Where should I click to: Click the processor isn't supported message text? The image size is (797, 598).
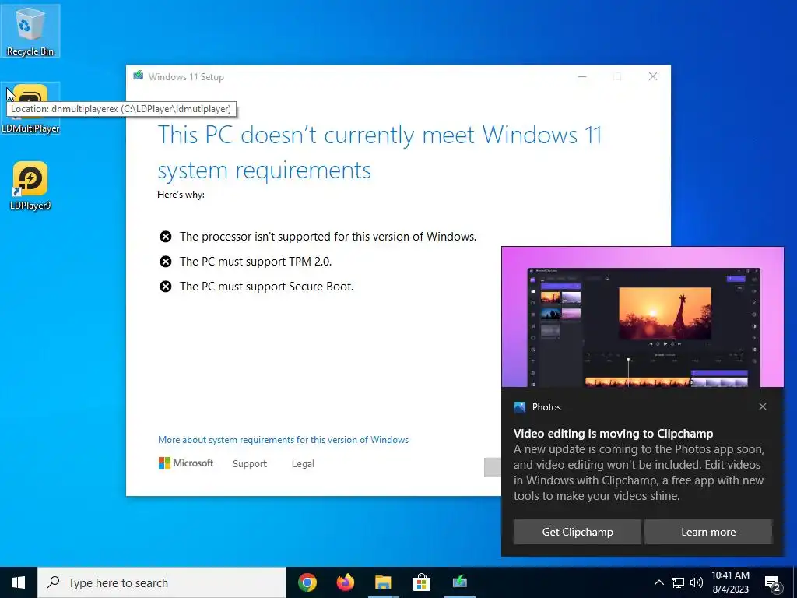coord(328,237)
